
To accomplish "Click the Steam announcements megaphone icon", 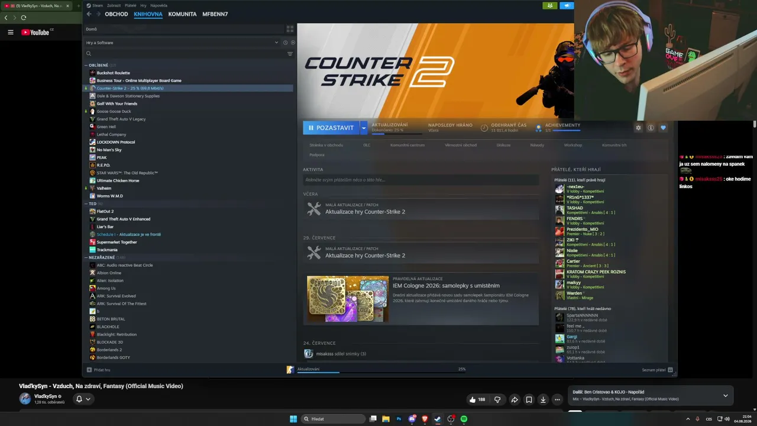I will 567,5.
